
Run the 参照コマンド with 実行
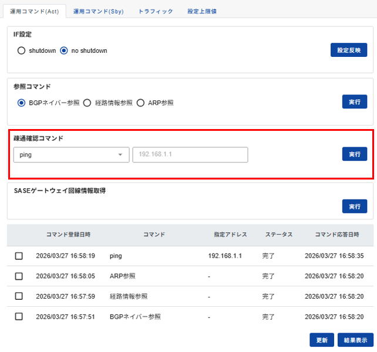(x=354, y=102)
